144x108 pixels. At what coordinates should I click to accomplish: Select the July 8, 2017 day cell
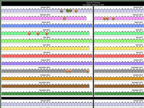pyautogui.click(x=116, y=56)
